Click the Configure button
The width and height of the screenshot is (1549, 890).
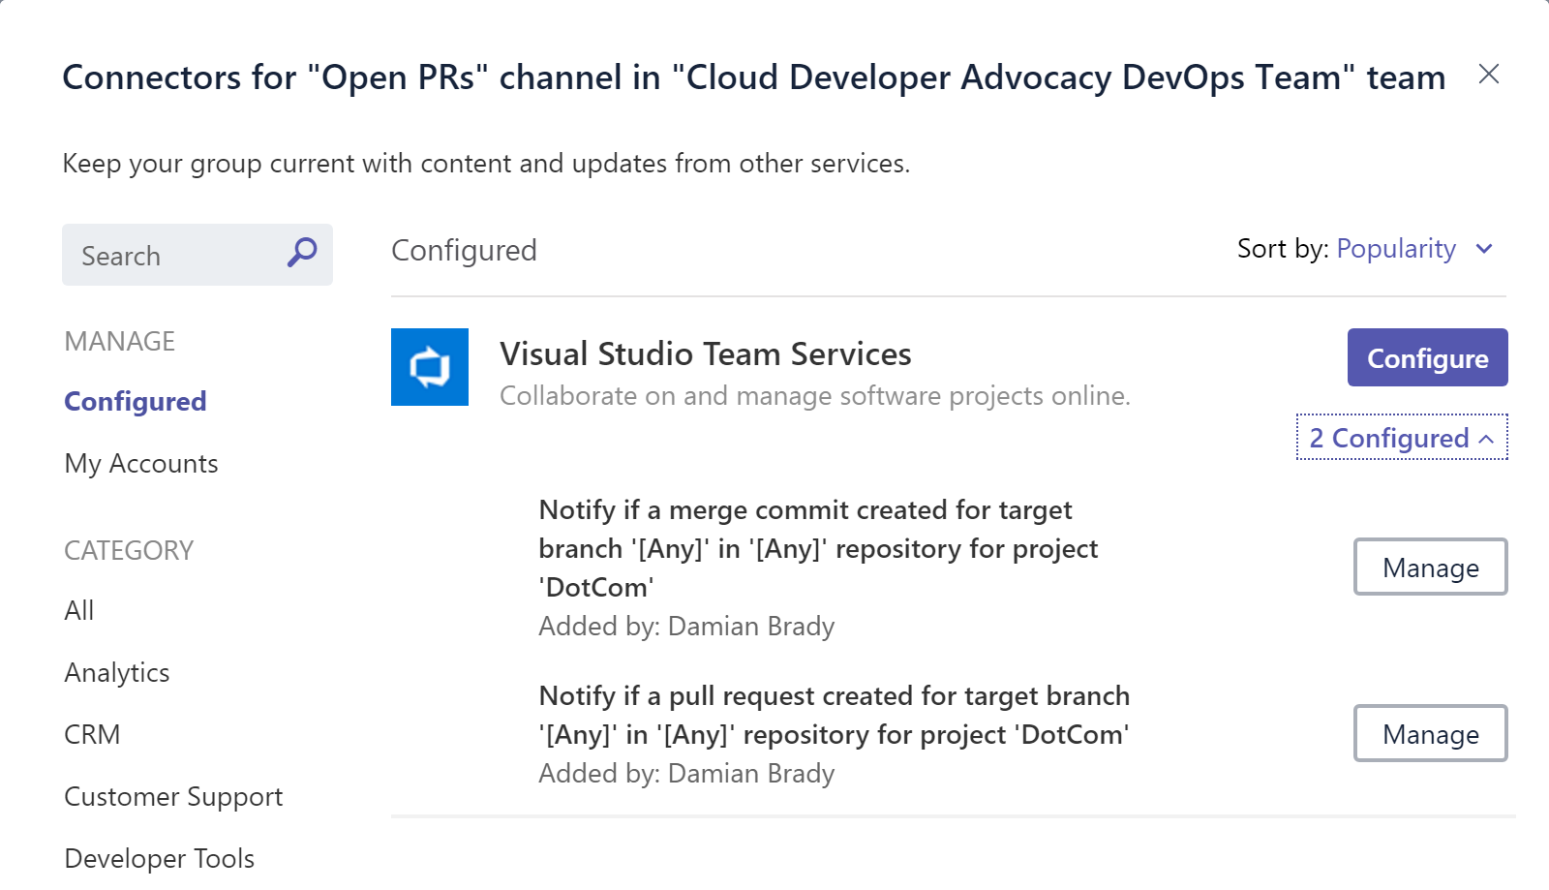1427,357
